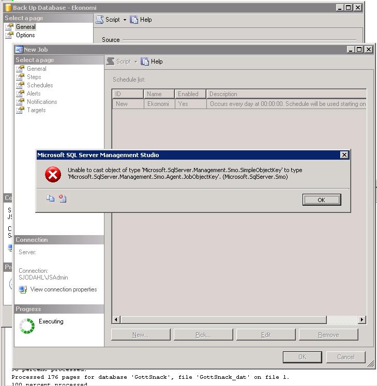Click 'Yes' in Enabled column
The image size is (377, 386).
pos(183,104)
